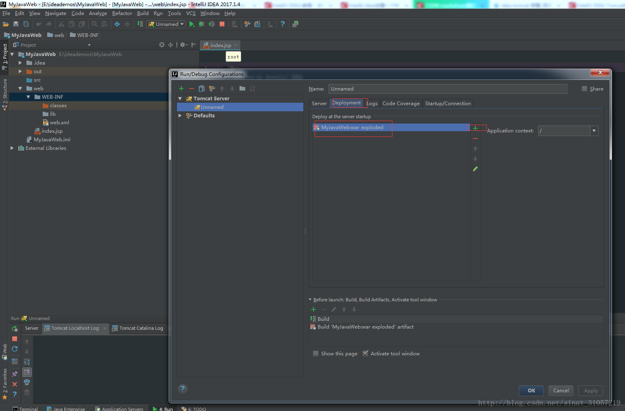Click the Run green arrow in toolbar

pos(192,24)
